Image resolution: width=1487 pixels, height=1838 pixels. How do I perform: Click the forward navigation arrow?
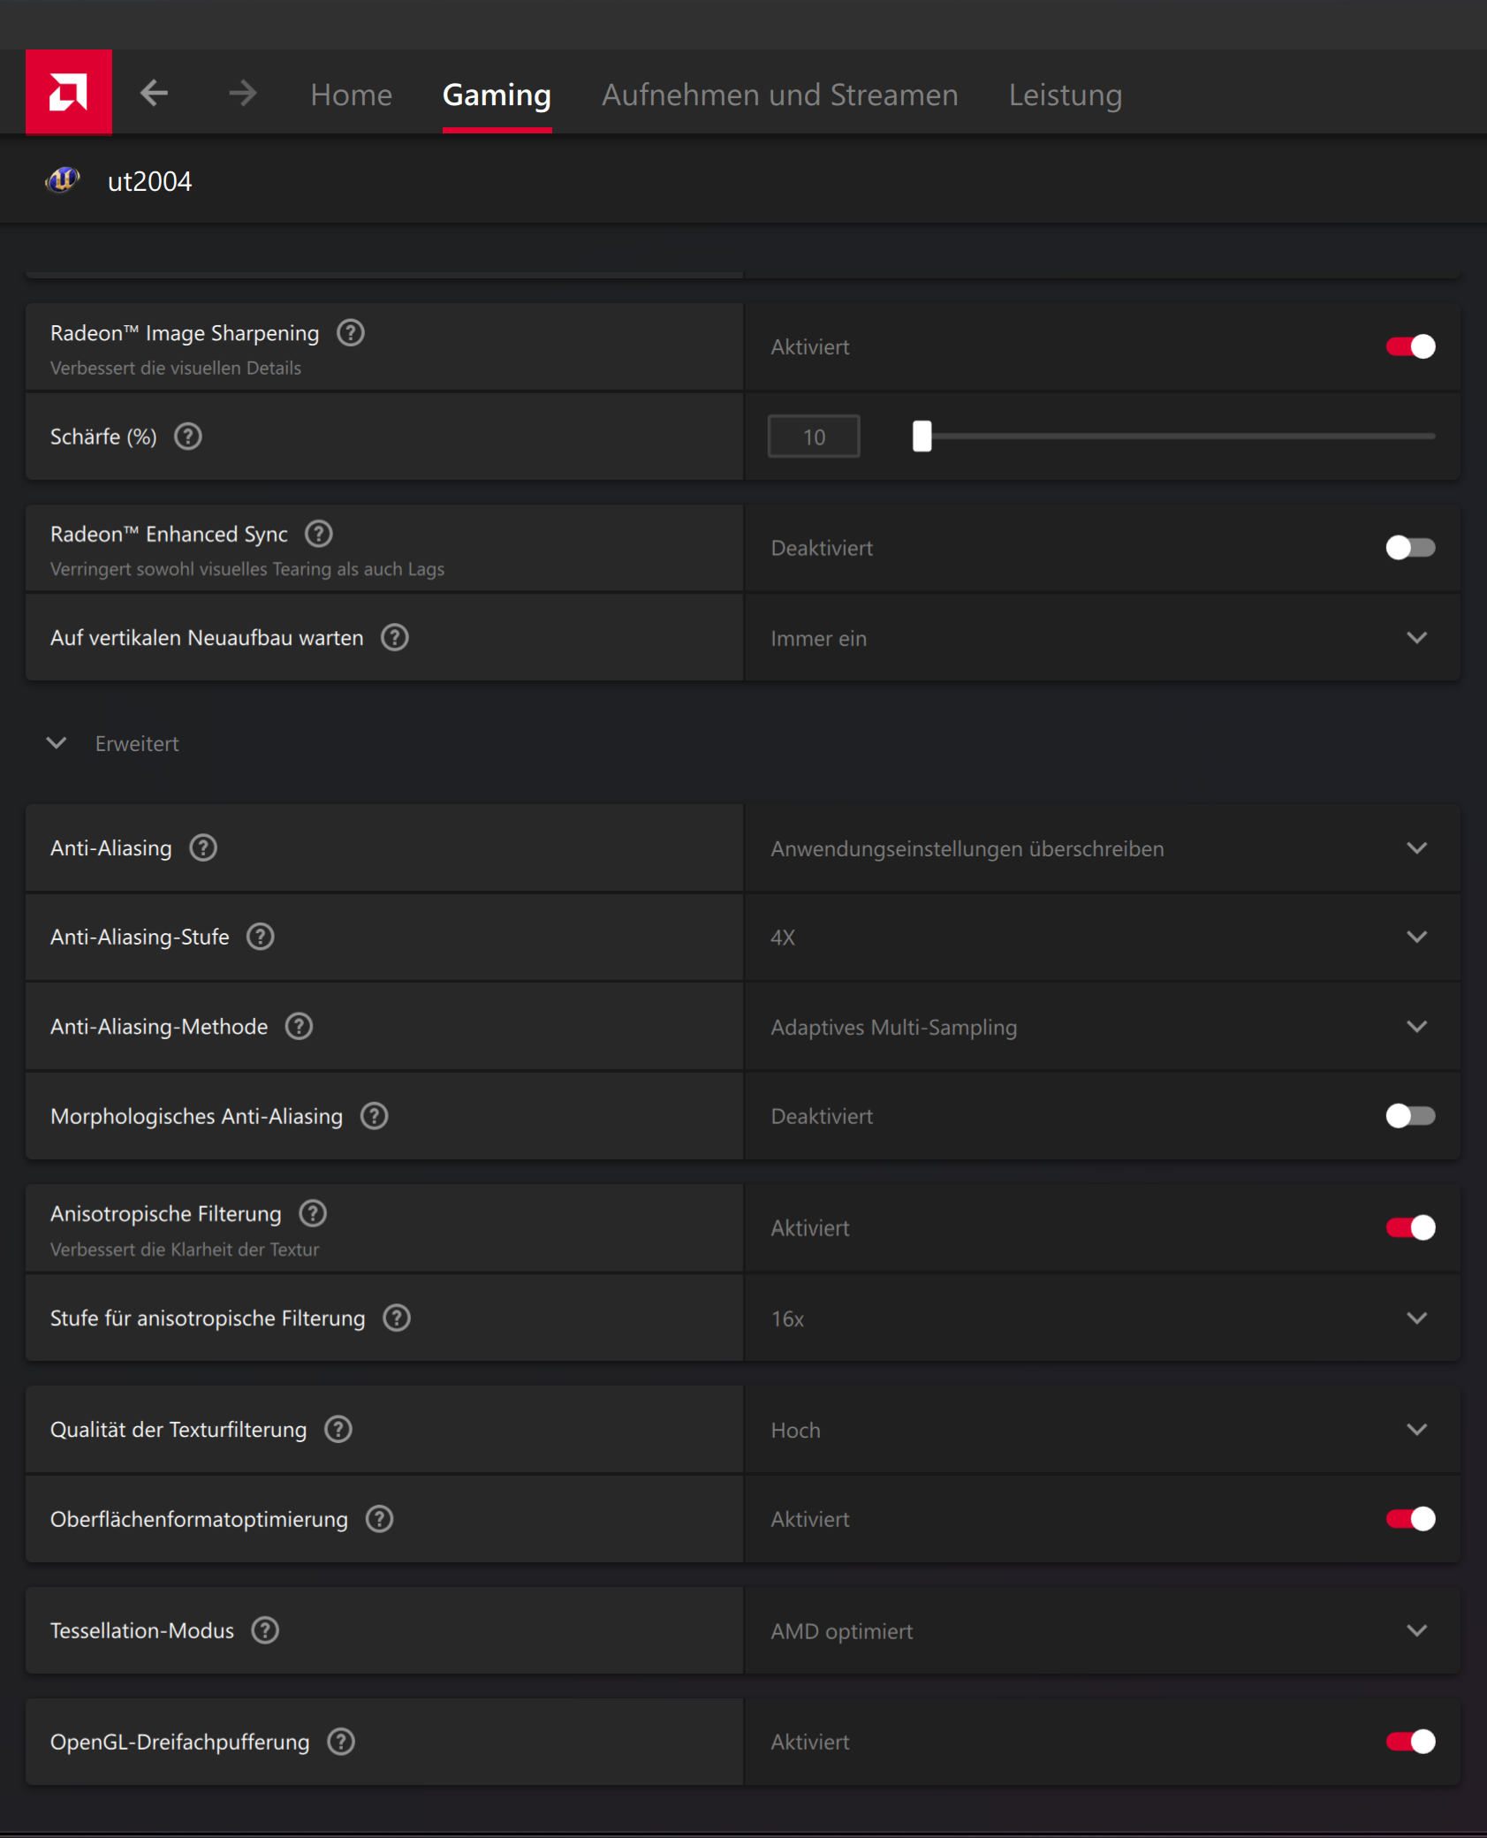tap(242, 93)
